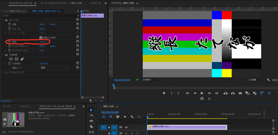Select the Razor tool
This screenshot has width=278, height=135.
click(x=91, y=126)
